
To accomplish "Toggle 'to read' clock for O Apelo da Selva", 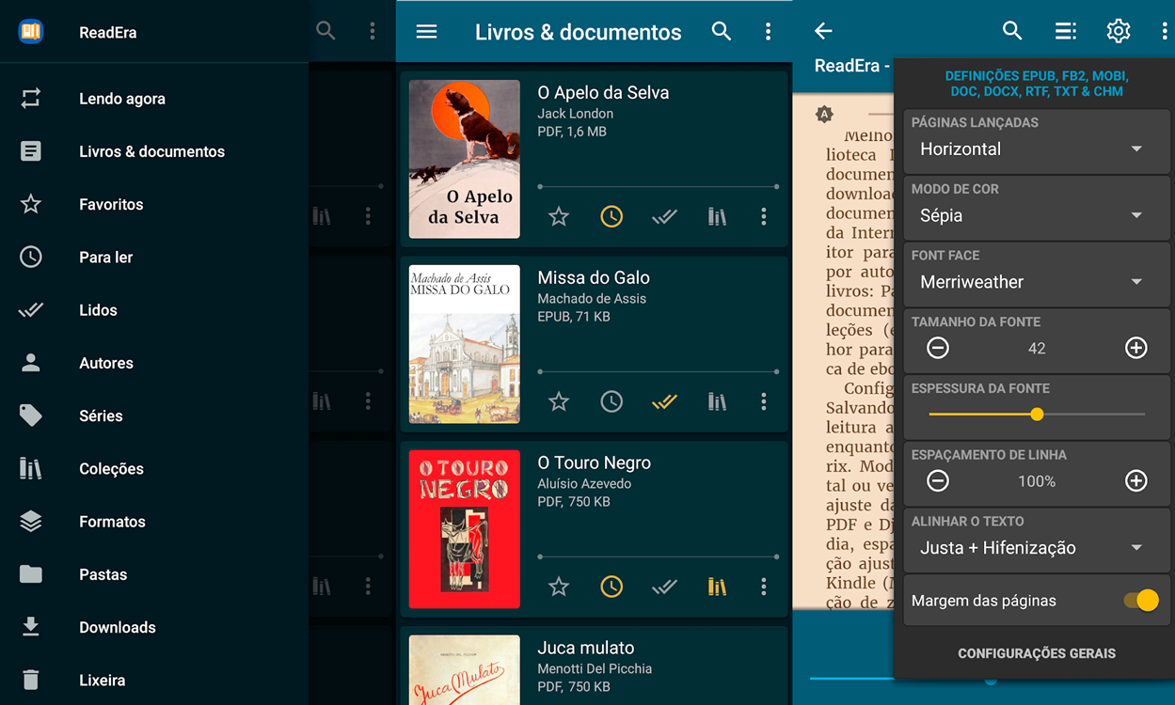I will [x=611, y=217].
